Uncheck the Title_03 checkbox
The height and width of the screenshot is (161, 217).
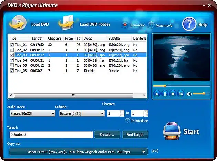pos(12,55)
